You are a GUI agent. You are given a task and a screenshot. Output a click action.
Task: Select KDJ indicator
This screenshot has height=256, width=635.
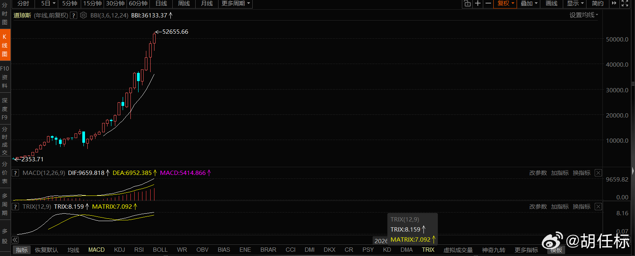pyautogui.click(x=120, y=250)
